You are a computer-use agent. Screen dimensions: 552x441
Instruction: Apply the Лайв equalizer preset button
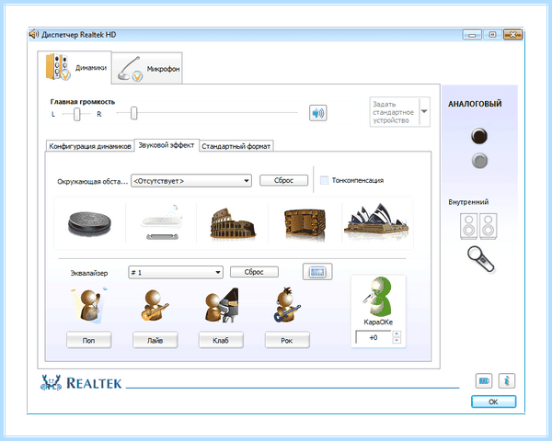click(155, 340)
